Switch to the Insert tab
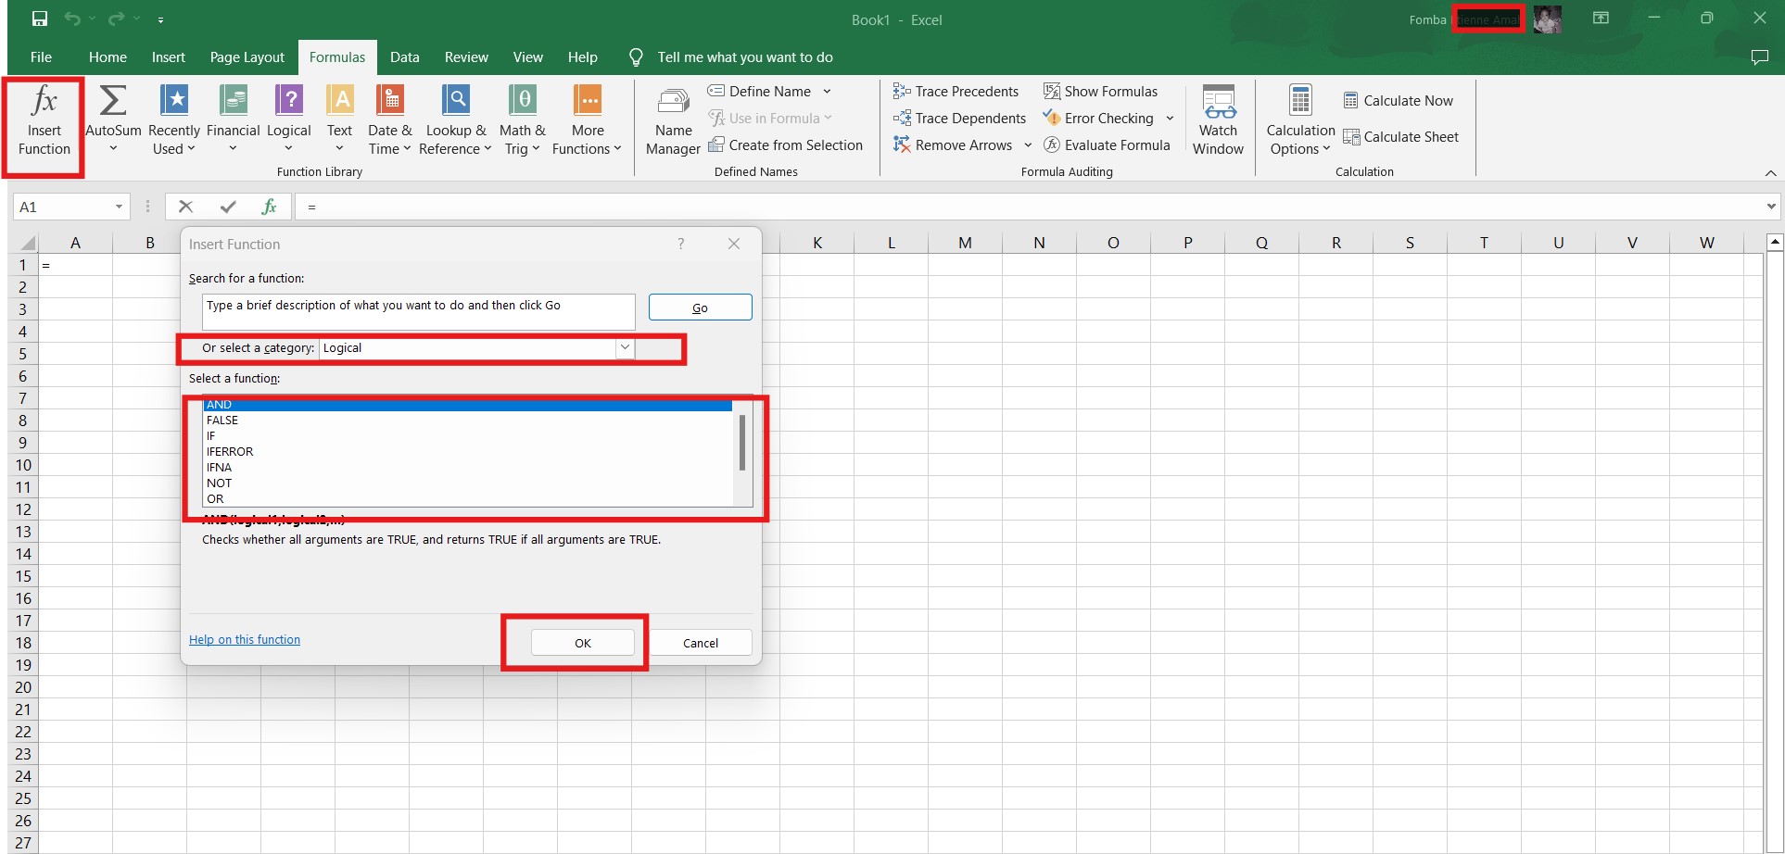The height and width of the screenshot is (854, 1785). coord(169,57)
